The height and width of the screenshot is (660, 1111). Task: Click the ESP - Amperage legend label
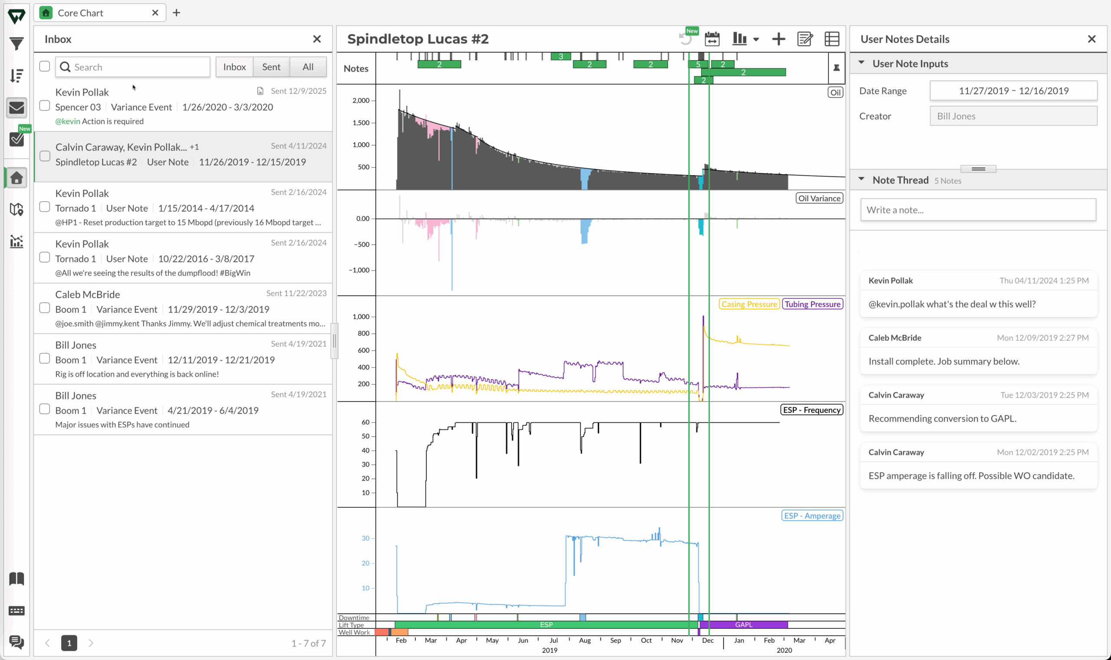click(812, 516)
